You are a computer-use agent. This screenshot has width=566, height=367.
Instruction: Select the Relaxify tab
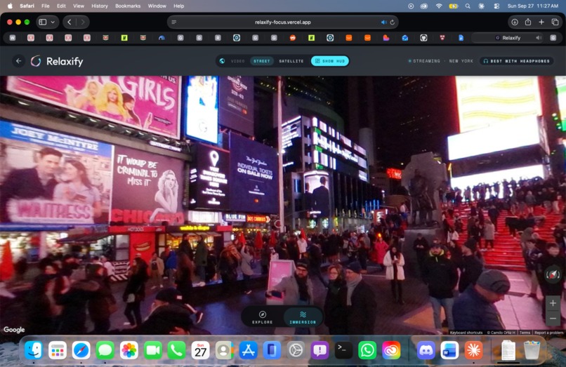508,37
